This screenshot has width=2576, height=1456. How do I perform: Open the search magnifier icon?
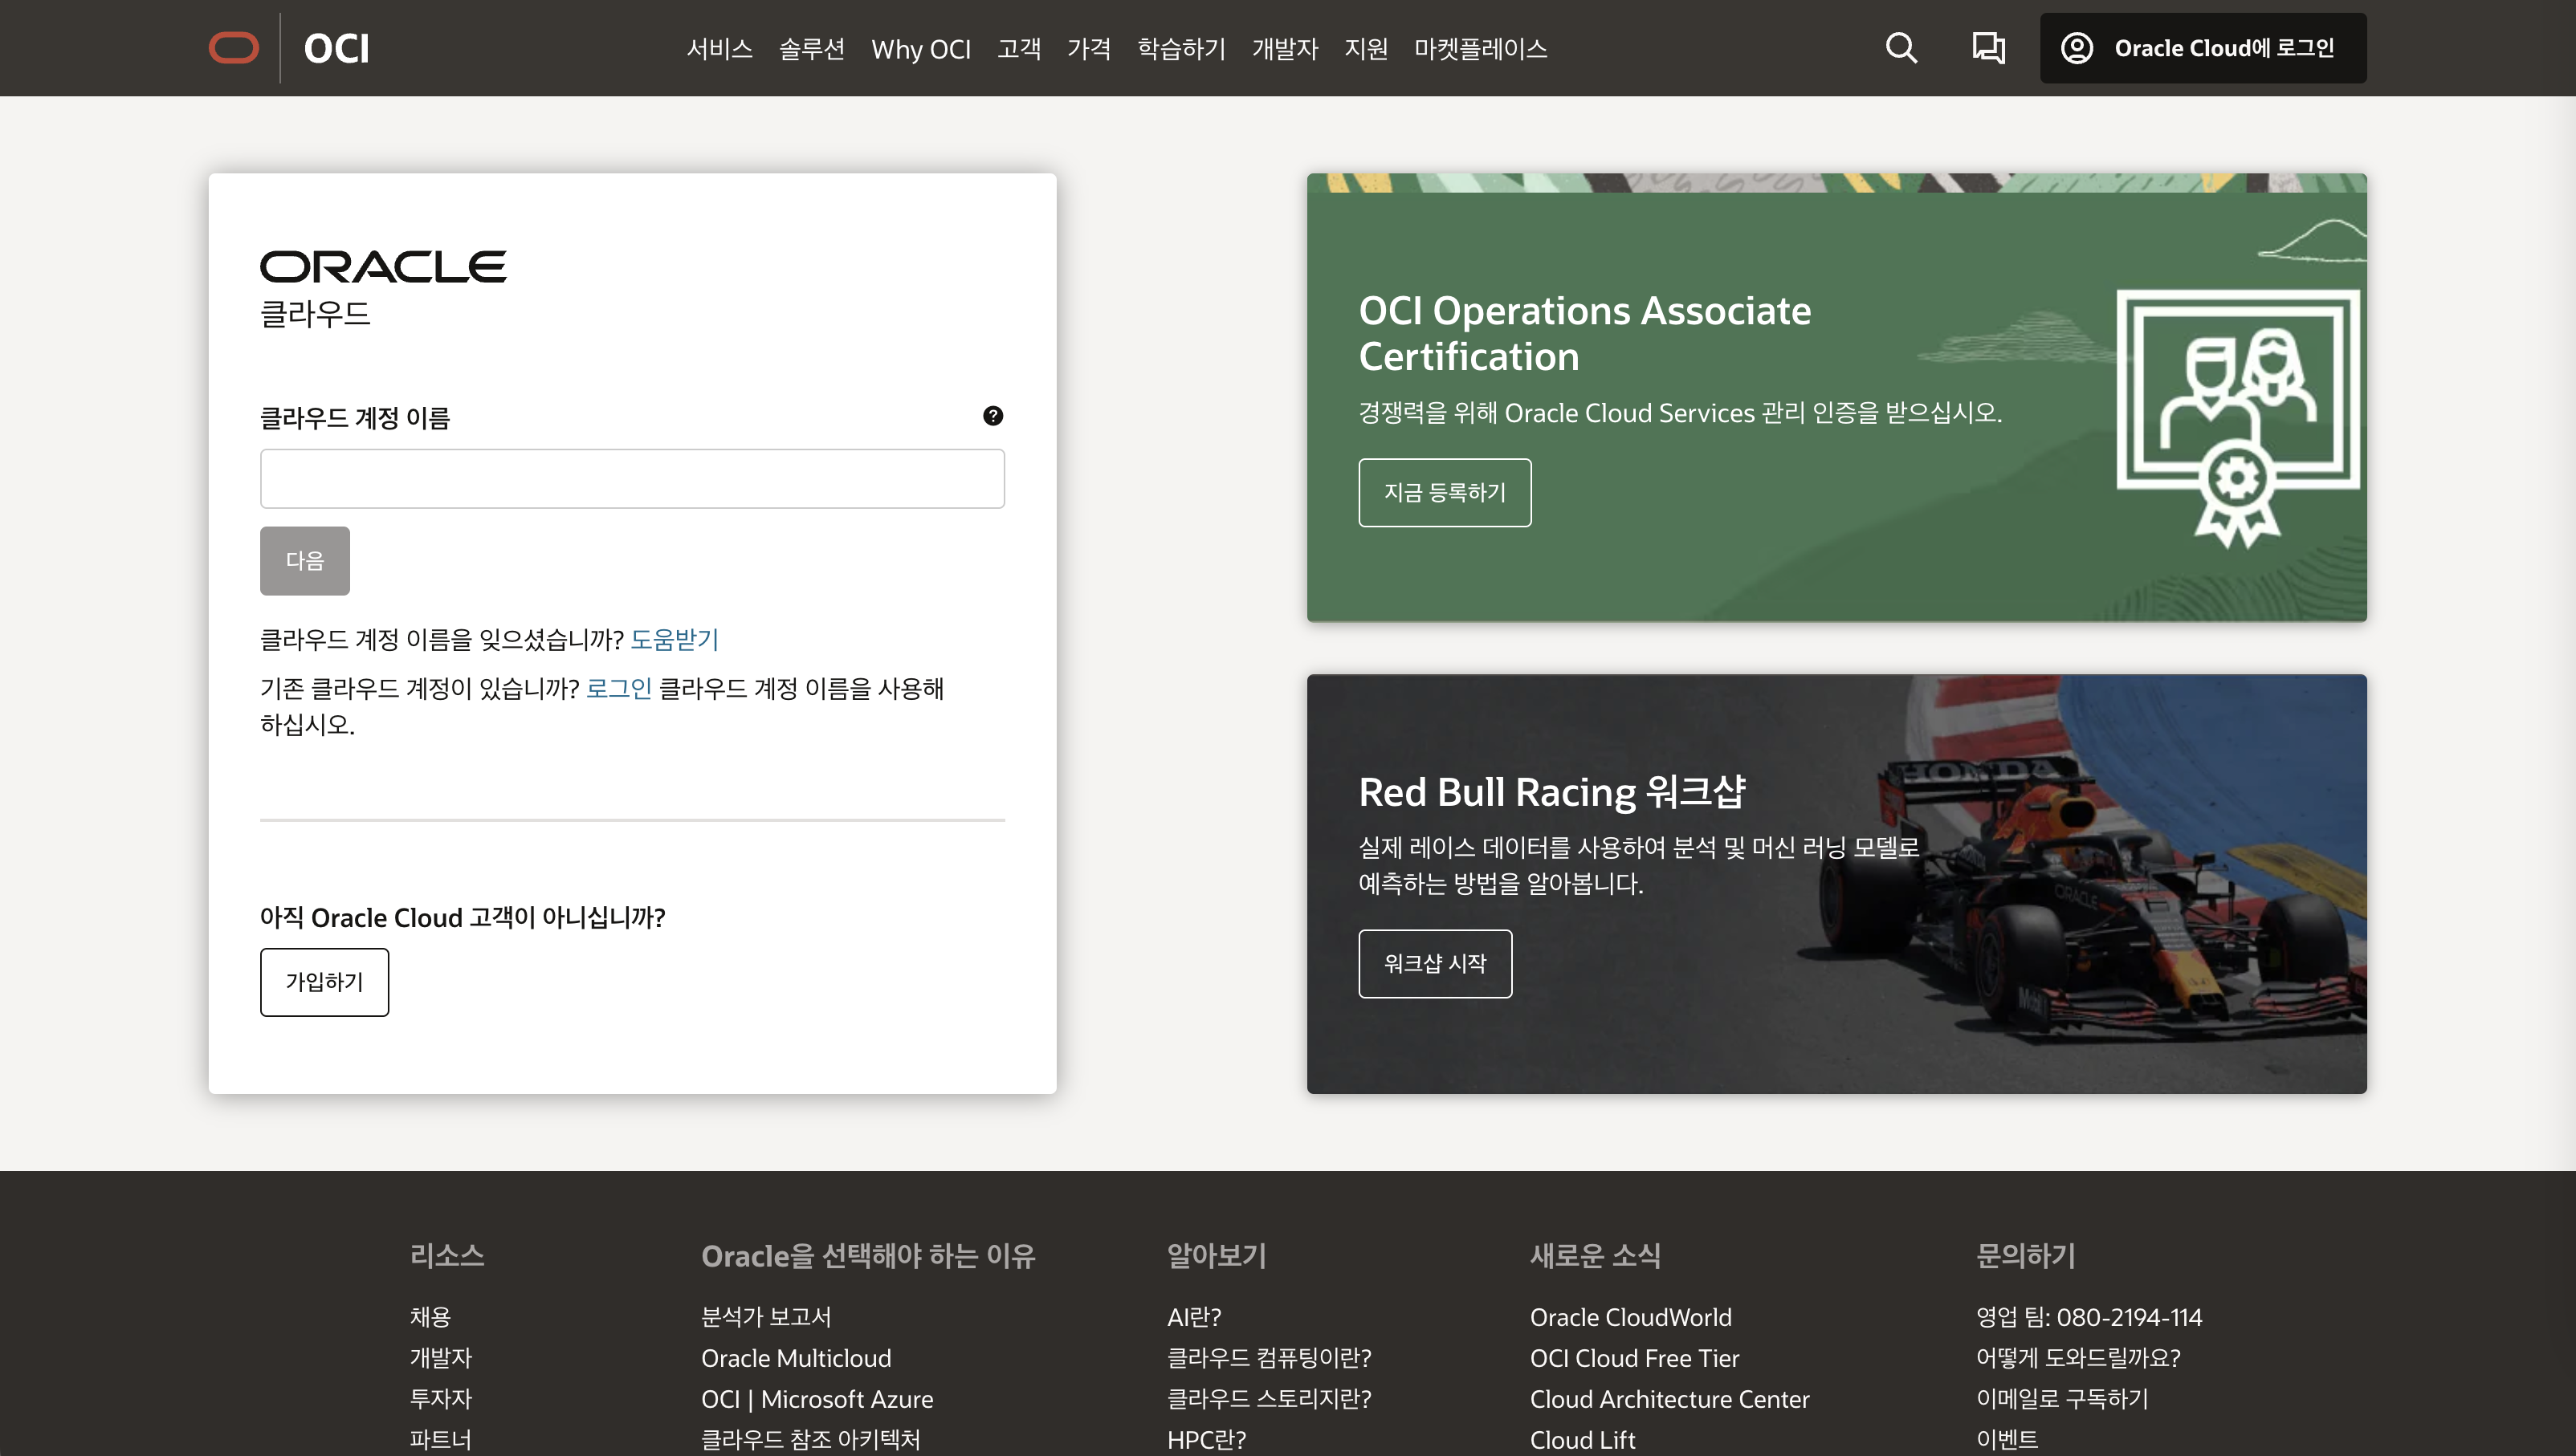1901,48
